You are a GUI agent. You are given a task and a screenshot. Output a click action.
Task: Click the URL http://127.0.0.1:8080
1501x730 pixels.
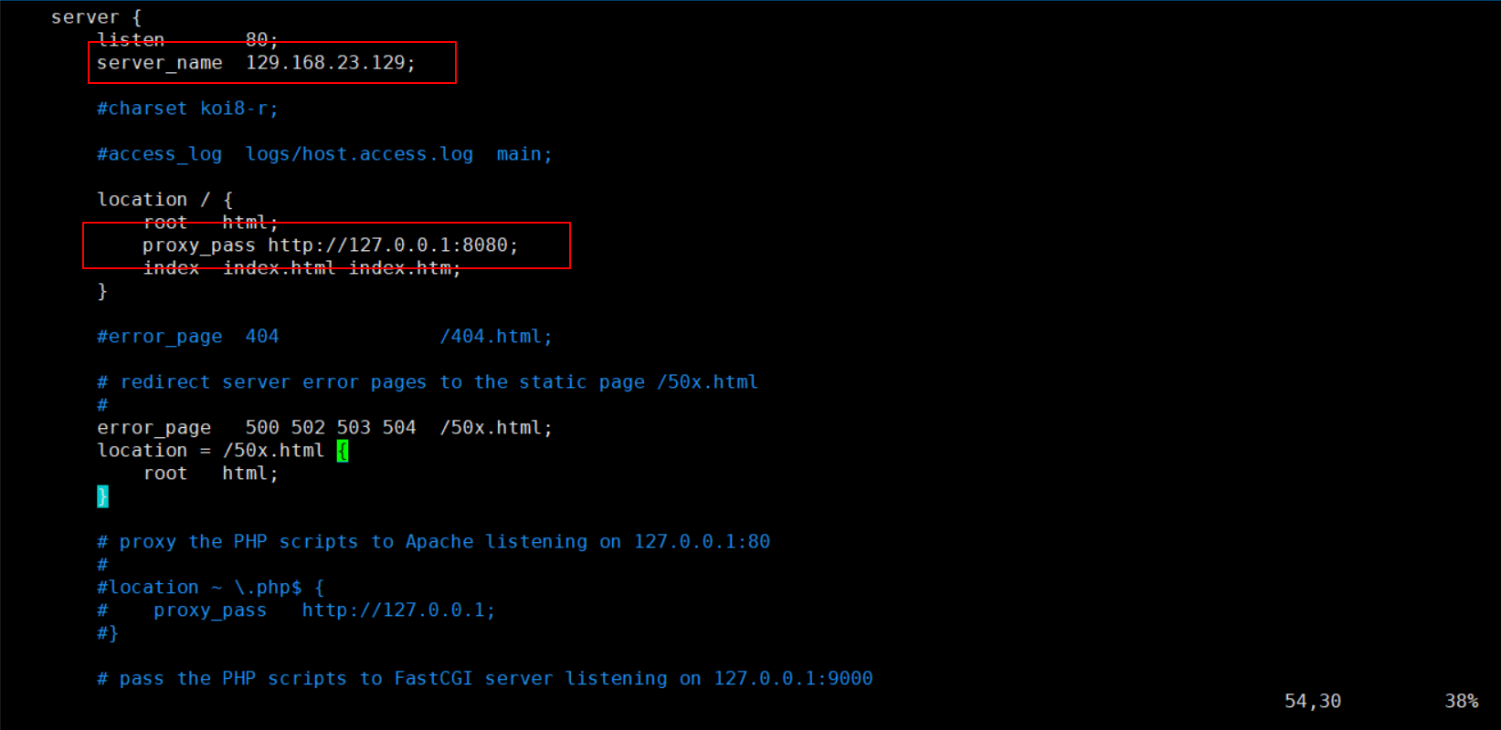pyautogui.click(x=387, y=245)
